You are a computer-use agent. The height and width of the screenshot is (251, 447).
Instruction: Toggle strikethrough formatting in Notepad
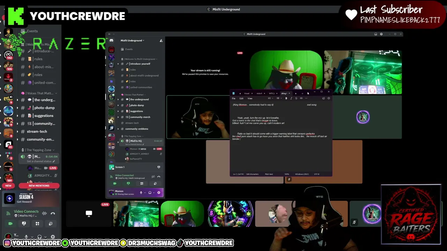click(x=296, y=98)
